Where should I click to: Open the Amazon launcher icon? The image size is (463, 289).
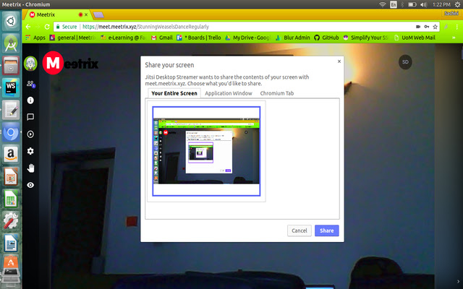coord(11,154)
